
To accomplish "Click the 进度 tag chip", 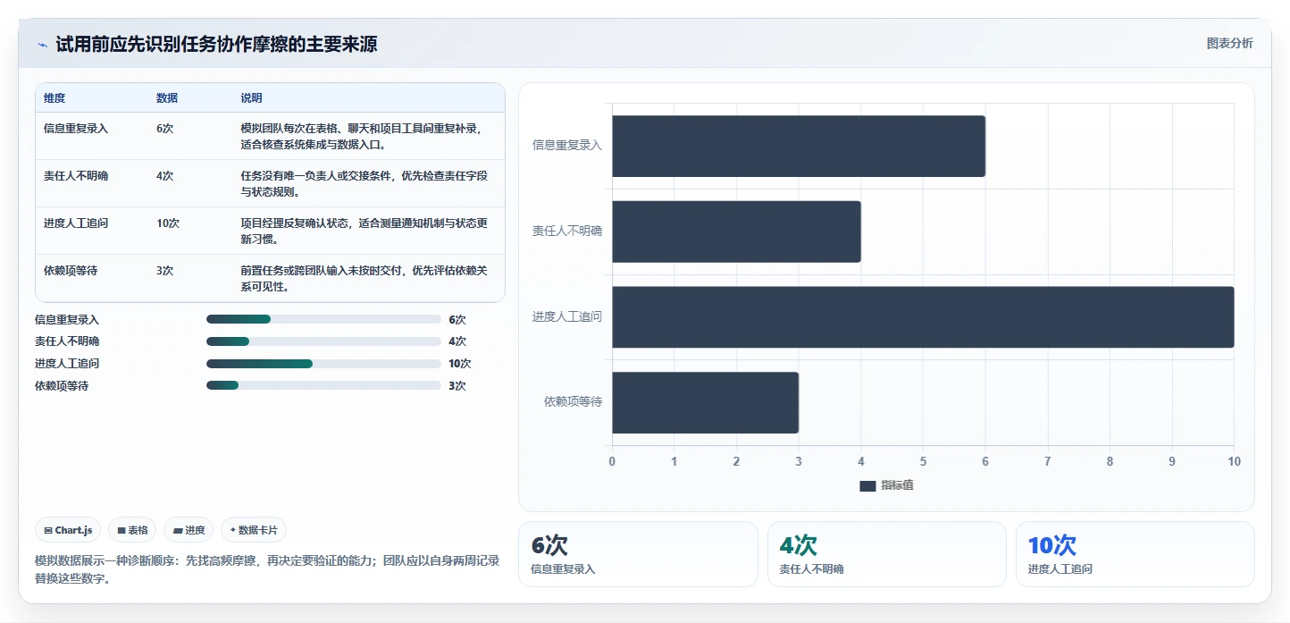I will point(188,530).
